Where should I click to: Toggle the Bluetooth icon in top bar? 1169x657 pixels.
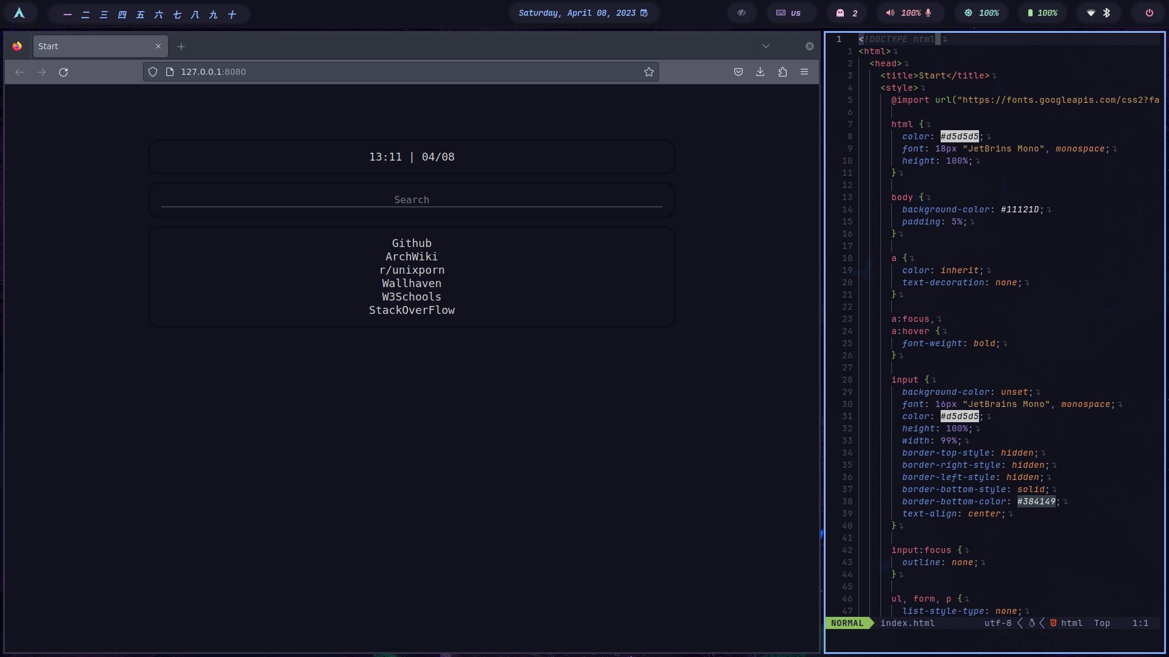point(1107,13)
